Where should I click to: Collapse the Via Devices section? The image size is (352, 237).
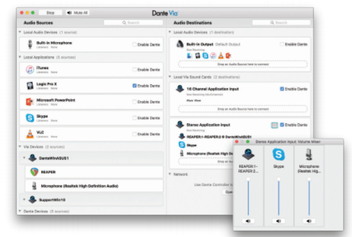pyautogui.click(x=20, y=147)
